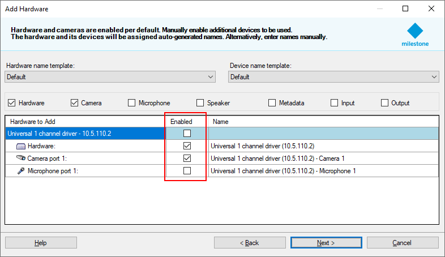The width and height of the screenshot is (445, 257).
Task: Uncheck the Camera filter checkbox
Action: click(74, 102)
